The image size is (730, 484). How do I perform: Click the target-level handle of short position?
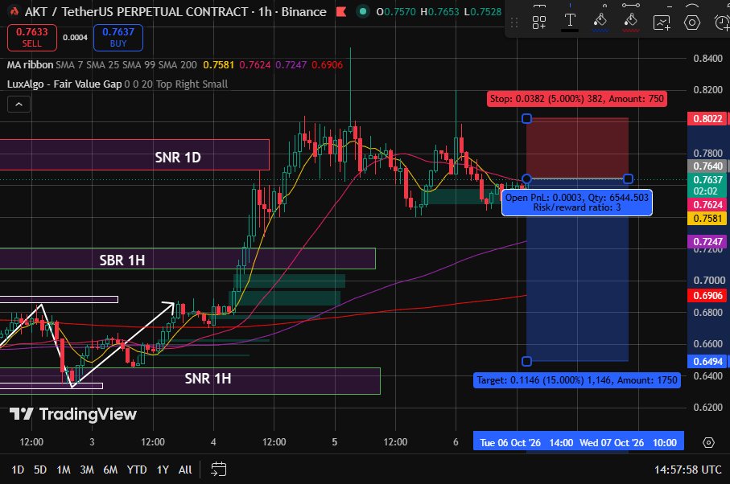point(526,361)
